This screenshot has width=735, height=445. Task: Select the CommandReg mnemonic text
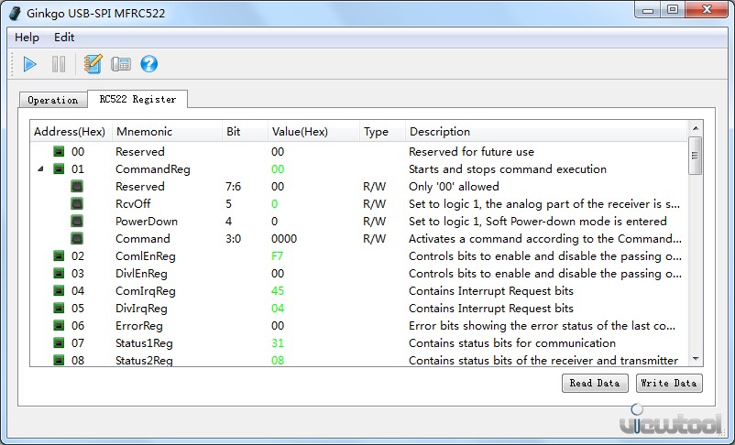(x=153, y=169)
